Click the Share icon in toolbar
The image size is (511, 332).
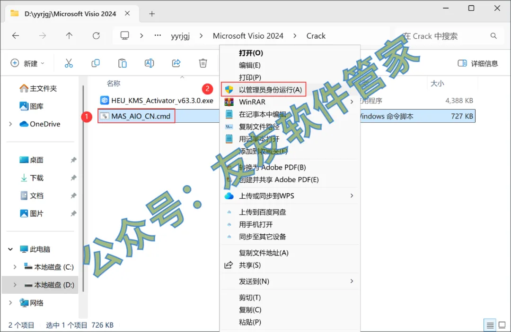click(x=176, y=63)
